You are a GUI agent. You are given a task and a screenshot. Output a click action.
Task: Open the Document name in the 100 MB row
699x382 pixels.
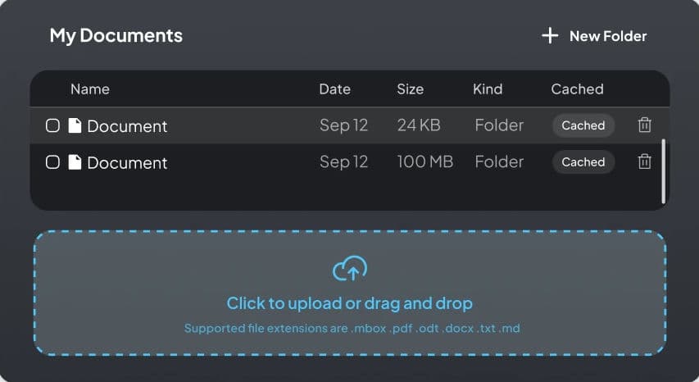(x=127, y=163)
